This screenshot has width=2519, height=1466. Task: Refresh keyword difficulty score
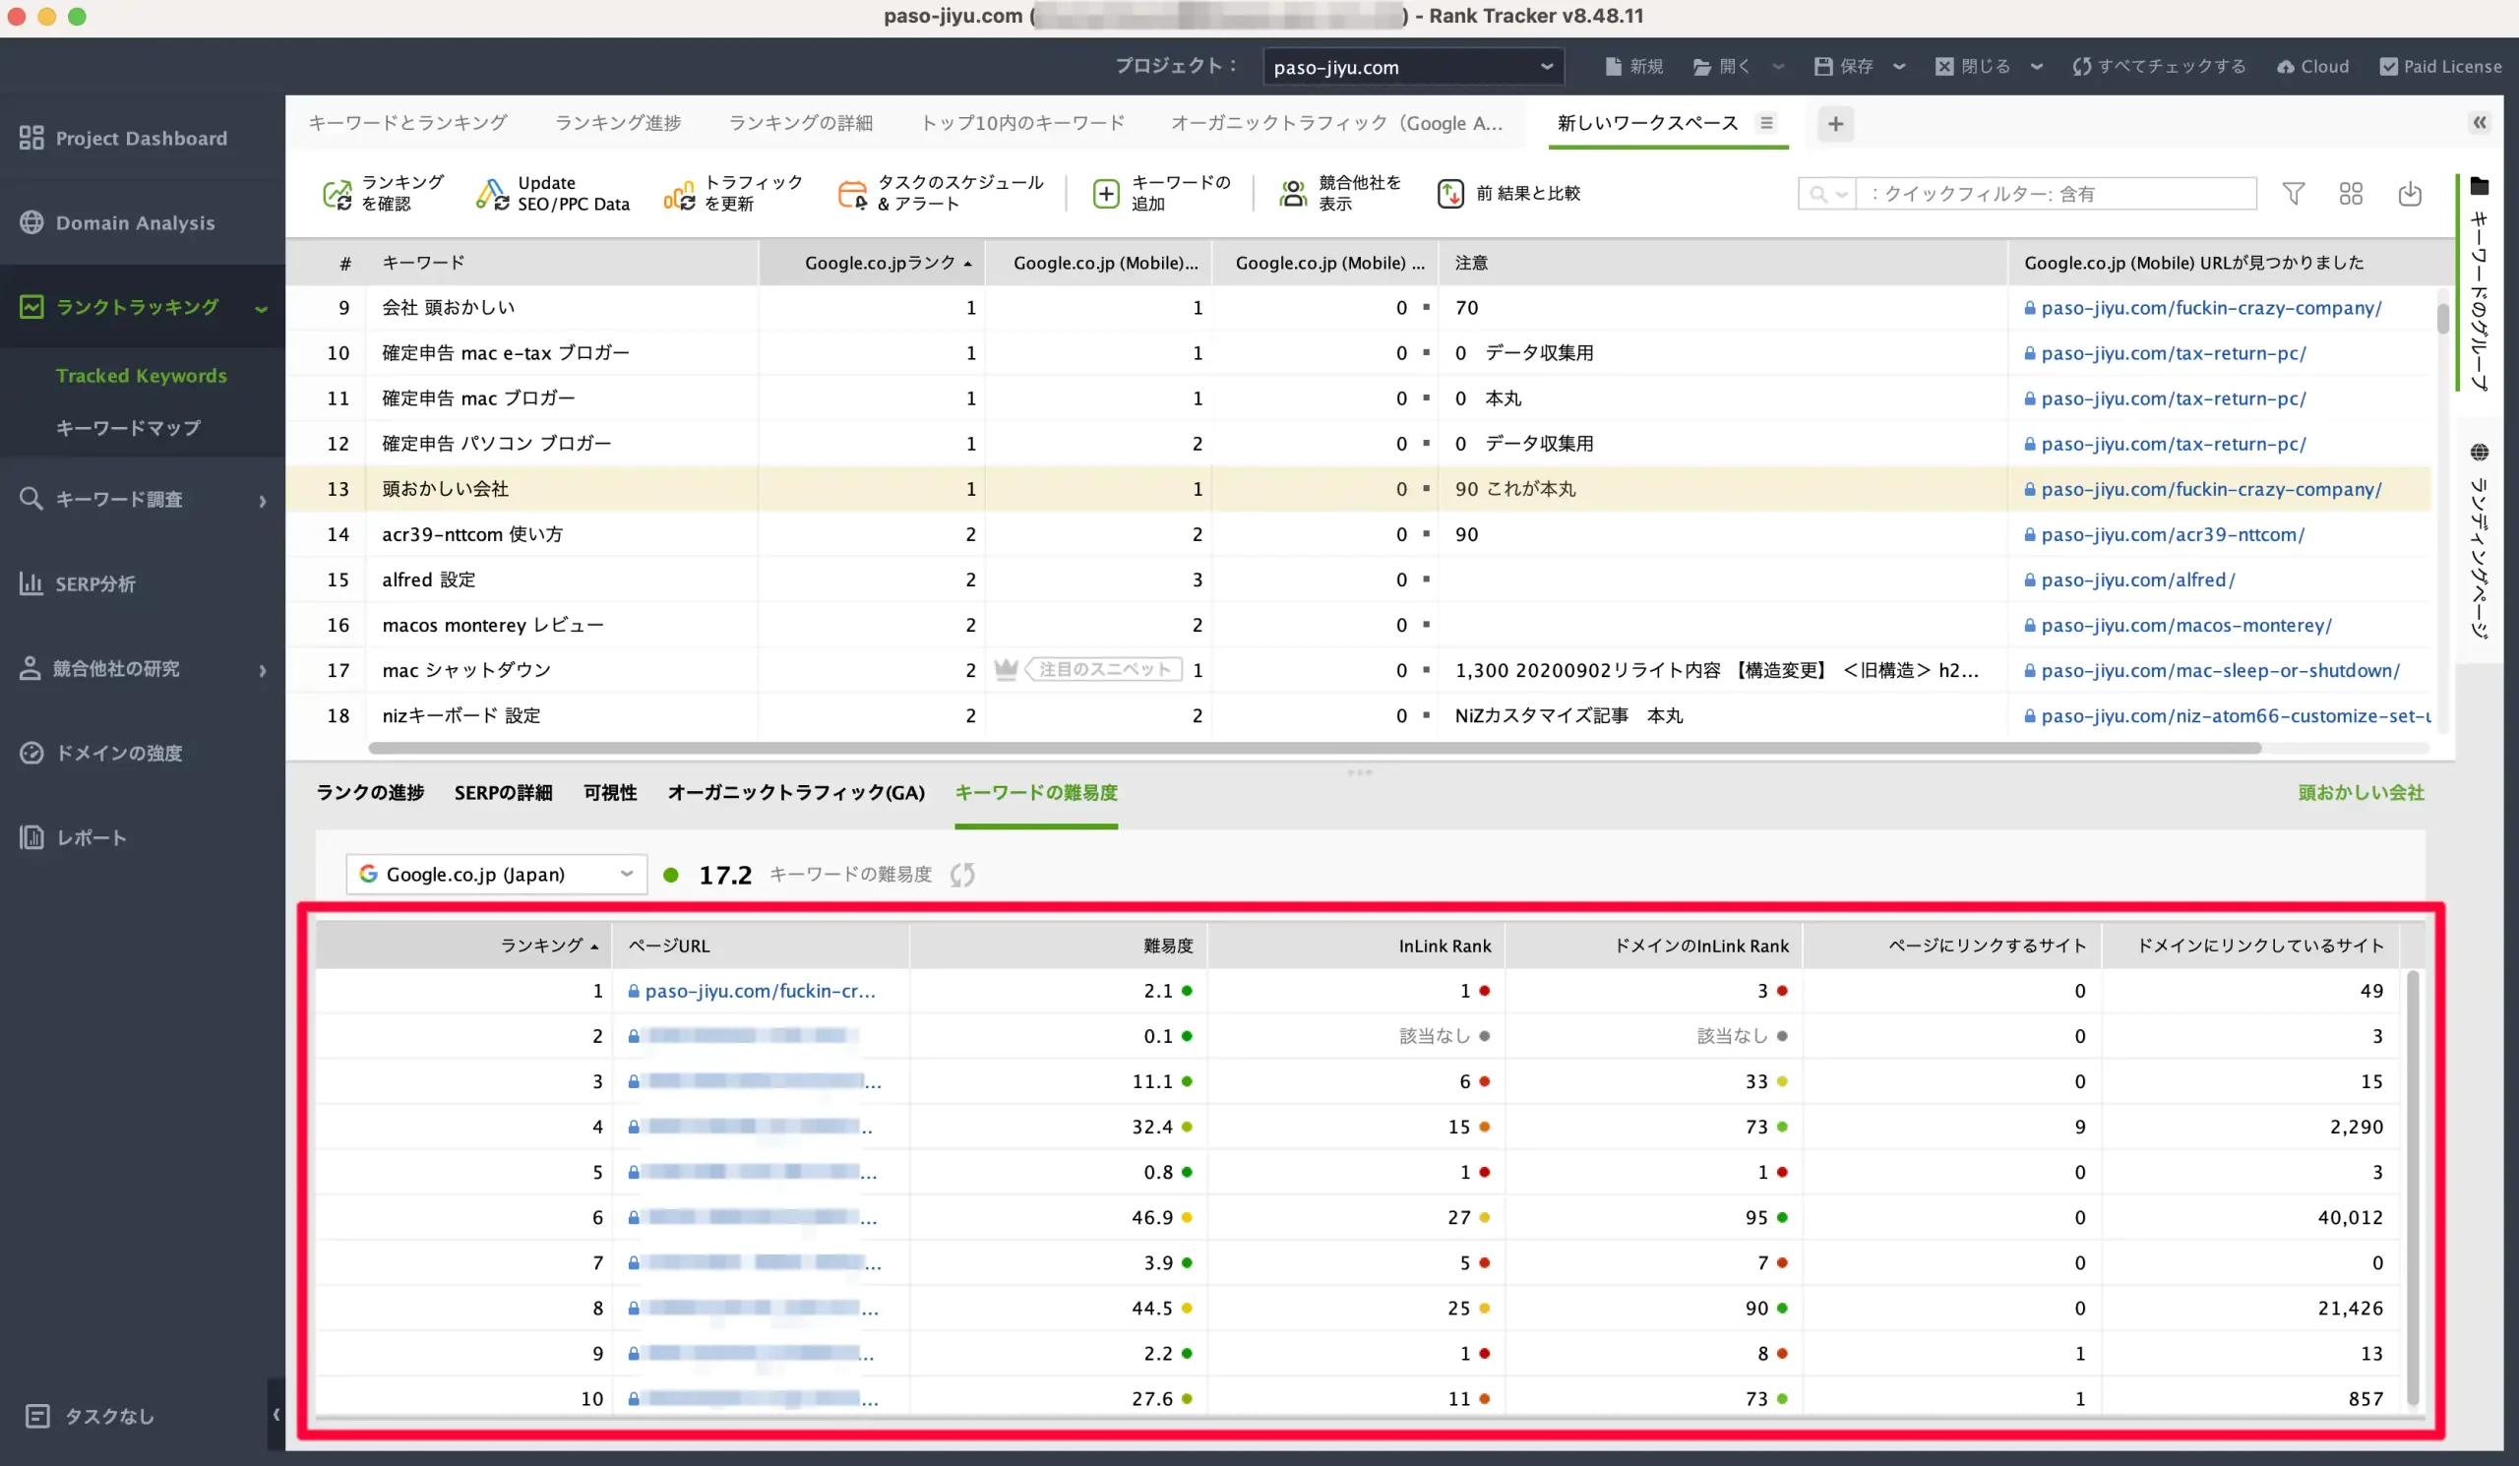coord(962,875)
